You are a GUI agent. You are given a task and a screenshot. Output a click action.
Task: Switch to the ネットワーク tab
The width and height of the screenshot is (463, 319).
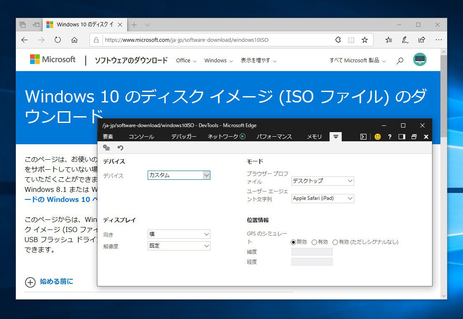(223, 137)
